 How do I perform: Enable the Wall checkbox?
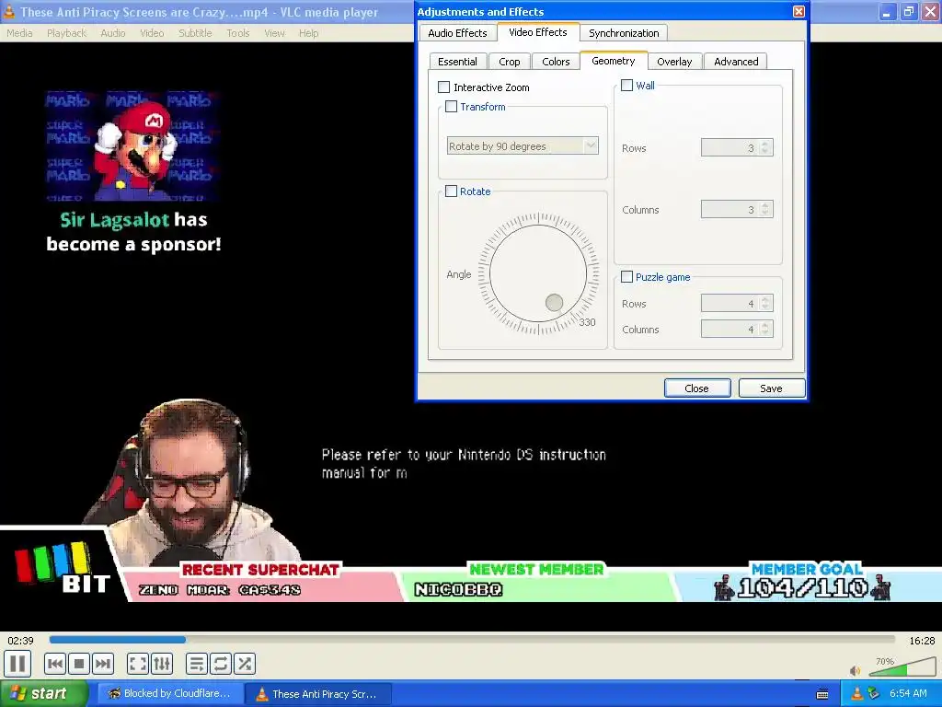[x=626, y=86]
